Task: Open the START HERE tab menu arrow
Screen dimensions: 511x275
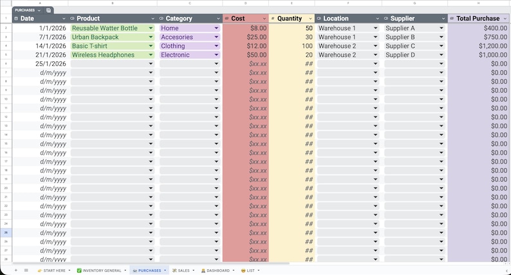Action: [70, 270]
